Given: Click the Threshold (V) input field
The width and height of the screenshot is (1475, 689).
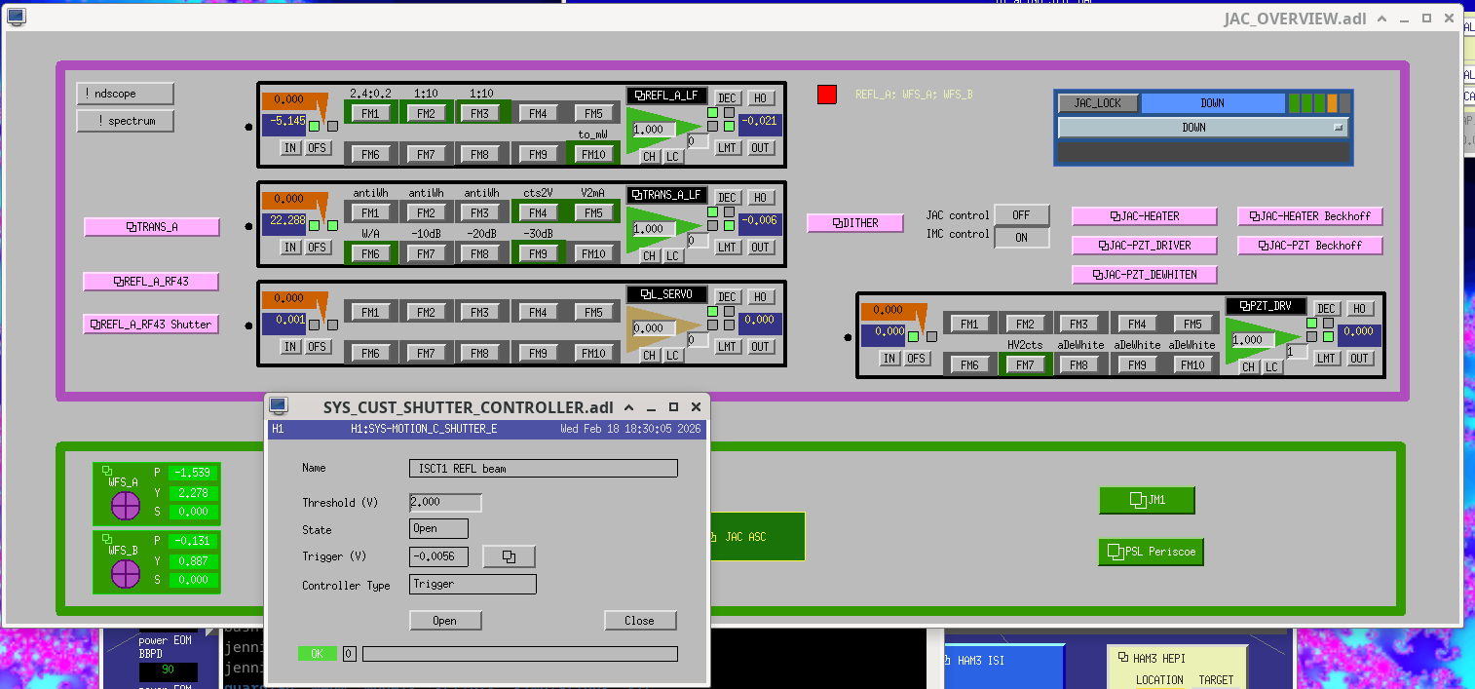Looking at the screenshot, I should pyautogui.click(x=445, y=503).
